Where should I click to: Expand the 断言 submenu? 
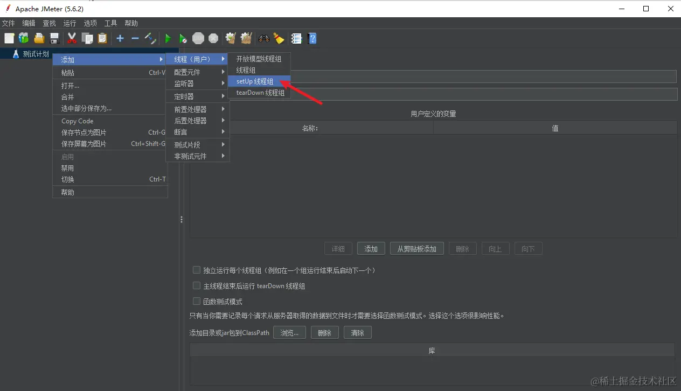tap(198, 132)
